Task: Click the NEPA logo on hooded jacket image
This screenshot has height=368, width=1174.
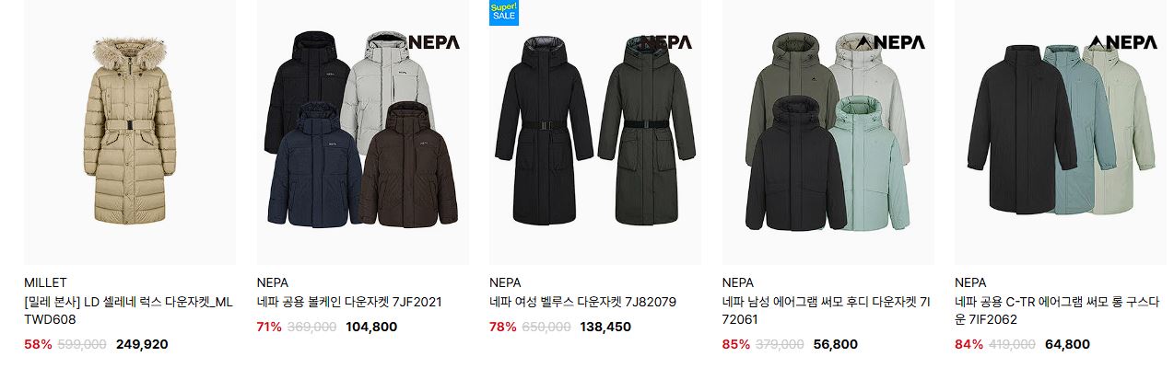Action: [x=890, y=42]
